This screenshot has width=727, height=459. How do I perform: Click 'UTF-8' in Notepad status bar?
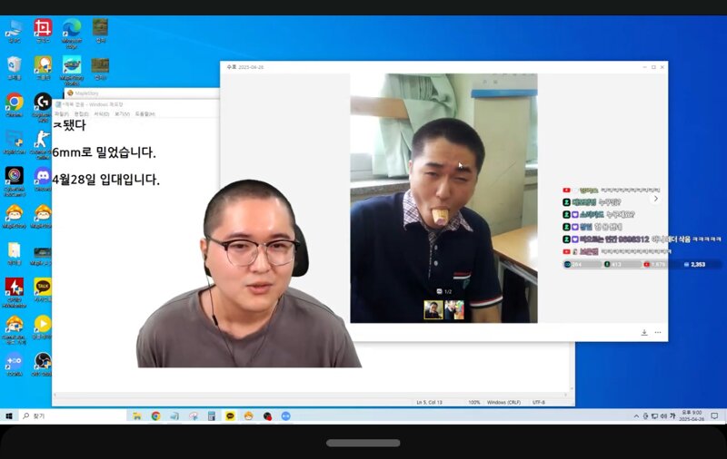click(x=538, y=403)
